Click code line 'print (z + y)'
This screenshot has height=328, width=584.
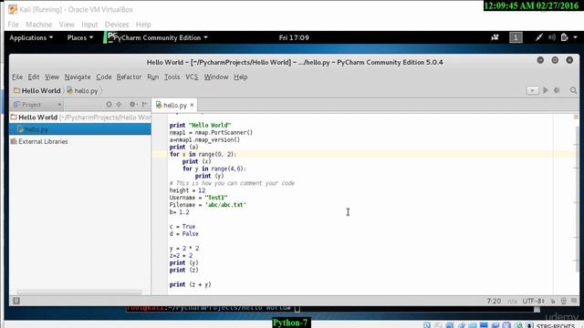click(x=191, y=284)
